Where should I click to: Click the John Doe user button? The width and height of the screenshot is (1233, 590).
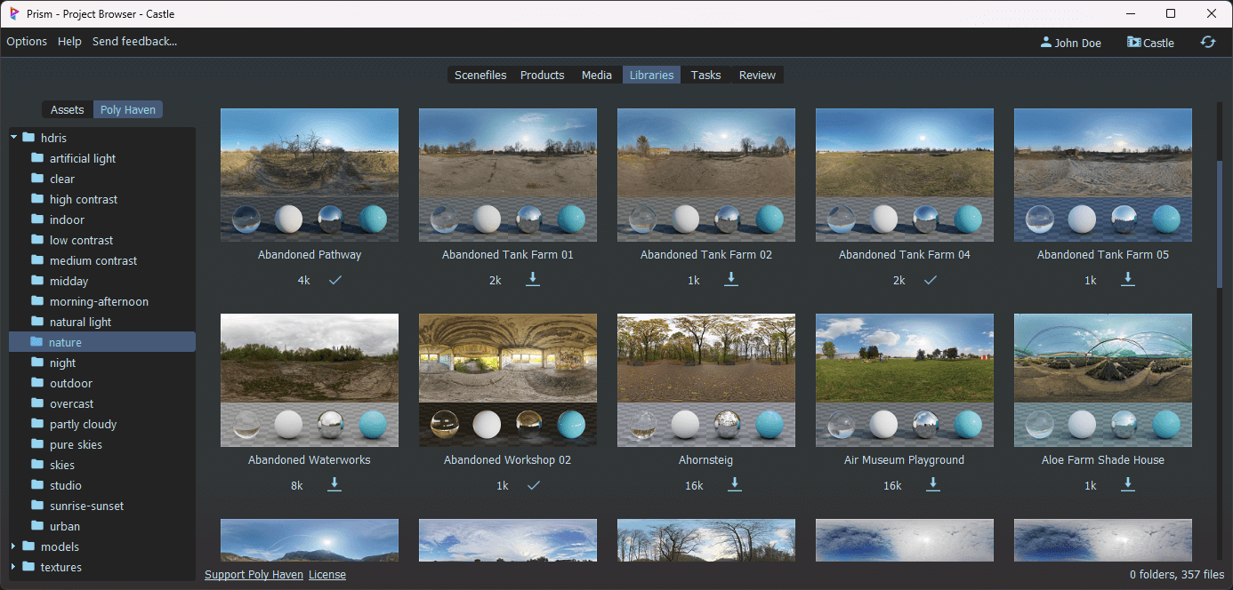1071,43
